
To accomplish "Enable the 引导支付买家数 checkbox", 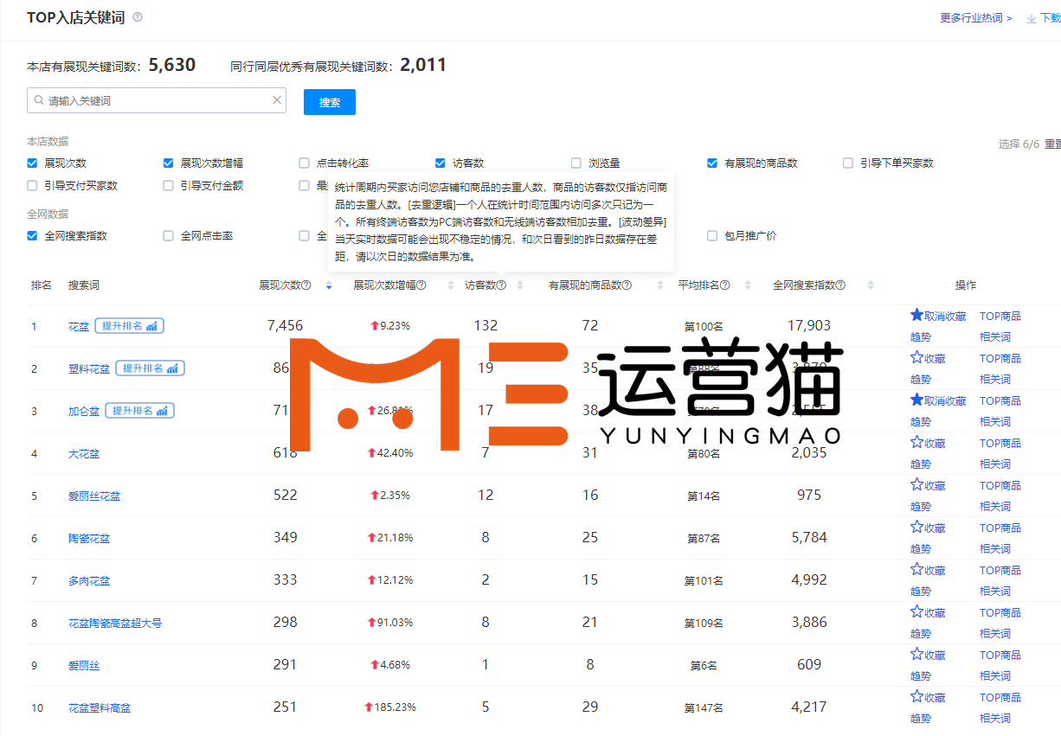I will pos(32,185).
